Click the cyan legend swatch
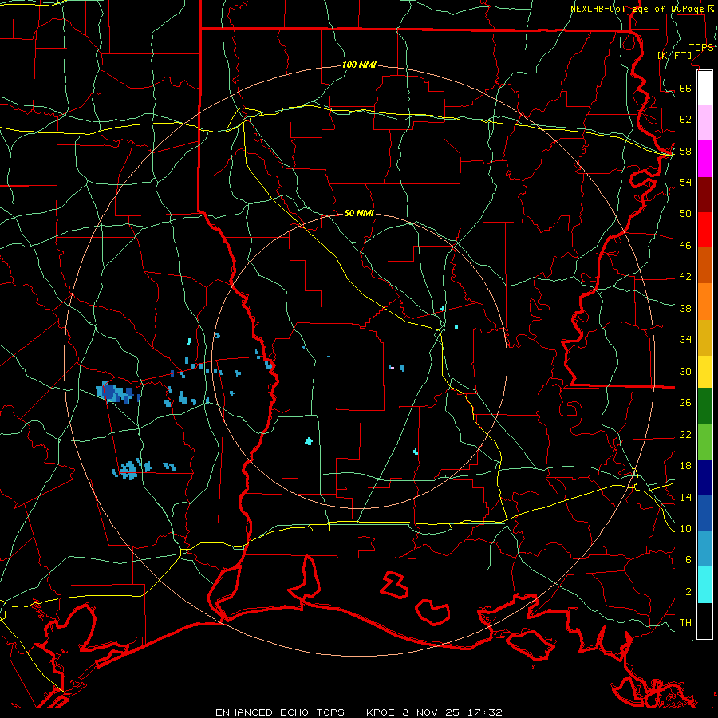 pyautogui.click(x=704, y=585)
